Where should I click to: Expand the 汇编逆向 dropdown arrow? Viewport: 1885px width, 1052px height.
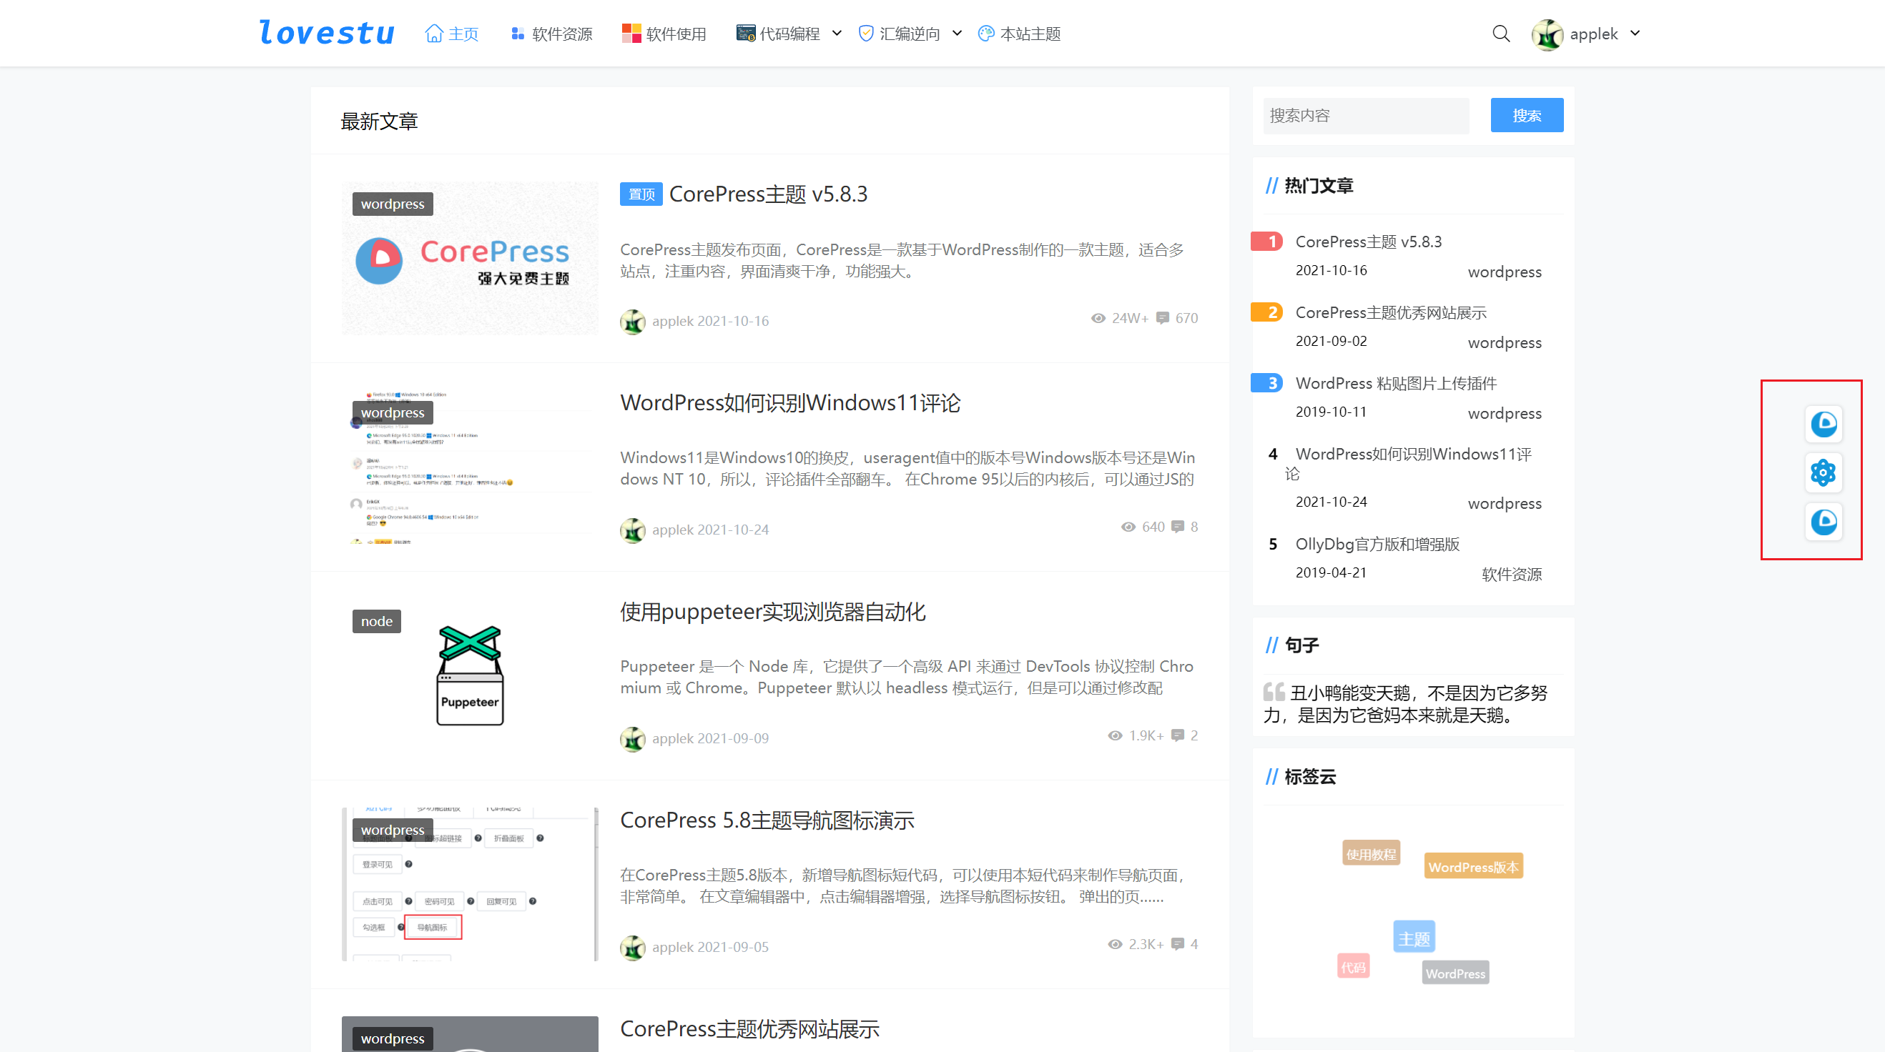pos(956,33)
